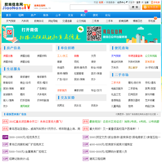The image size is (162, 162).
Task: Click the 搜索 search button
Action: (135, 7)
